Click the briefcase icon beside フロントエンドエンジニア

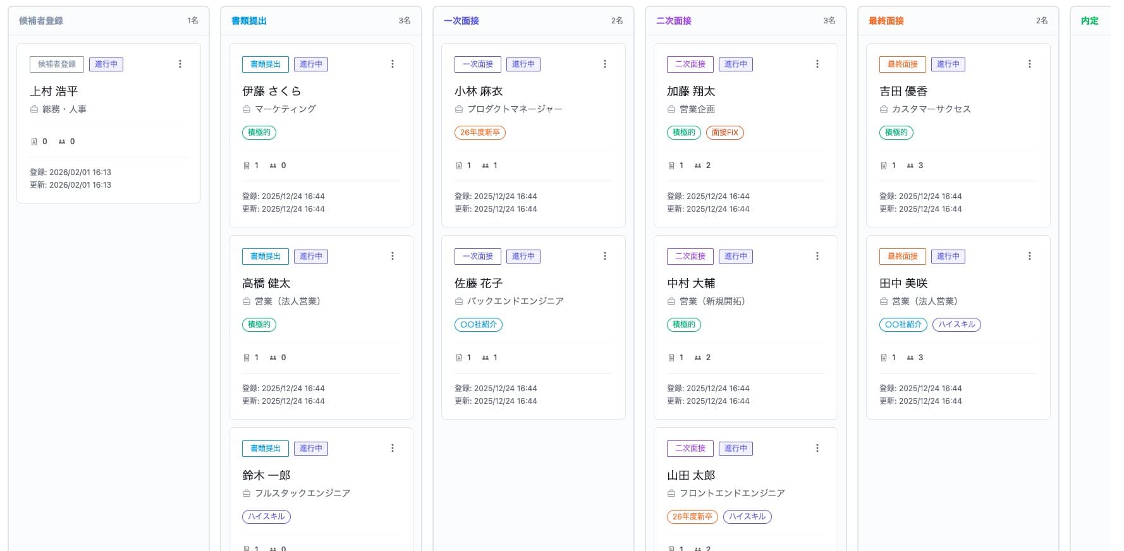pyautogui.click(x=671, y=493)
